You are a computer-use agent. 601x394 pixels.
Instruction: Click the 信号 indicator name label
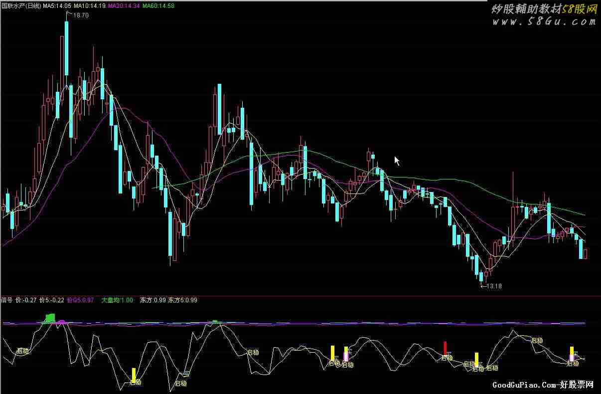(6, 300)
